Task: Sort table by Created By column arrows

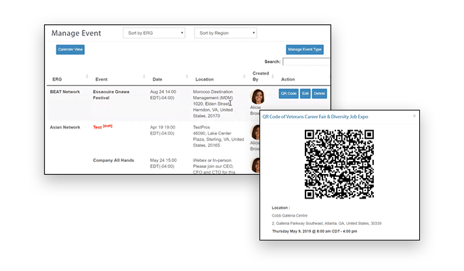Action: (273, 77)
